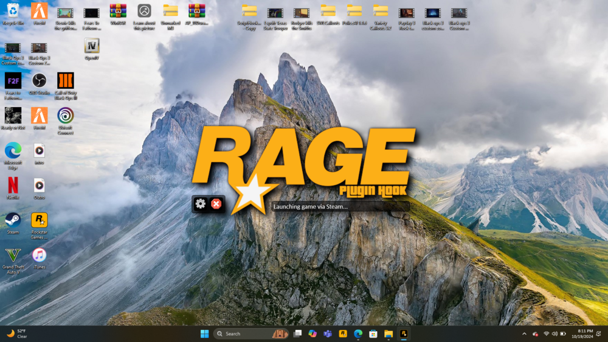Launch Grand Theft Auto V shortcut
The width and height of the screenshot is (608, 342).
point(13,261)
